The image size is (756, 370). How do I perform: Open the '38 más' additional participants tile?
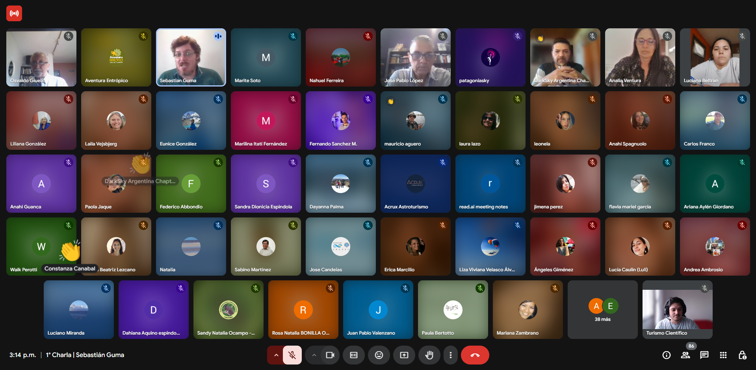pos(602,310)
